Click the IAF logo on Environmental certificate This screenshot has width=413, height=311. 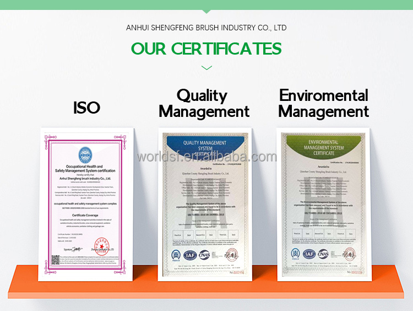309,254
